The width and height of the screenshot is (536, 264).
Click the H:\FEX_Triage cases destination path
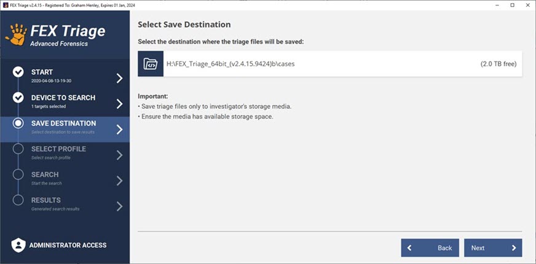(x=231, y=64)
